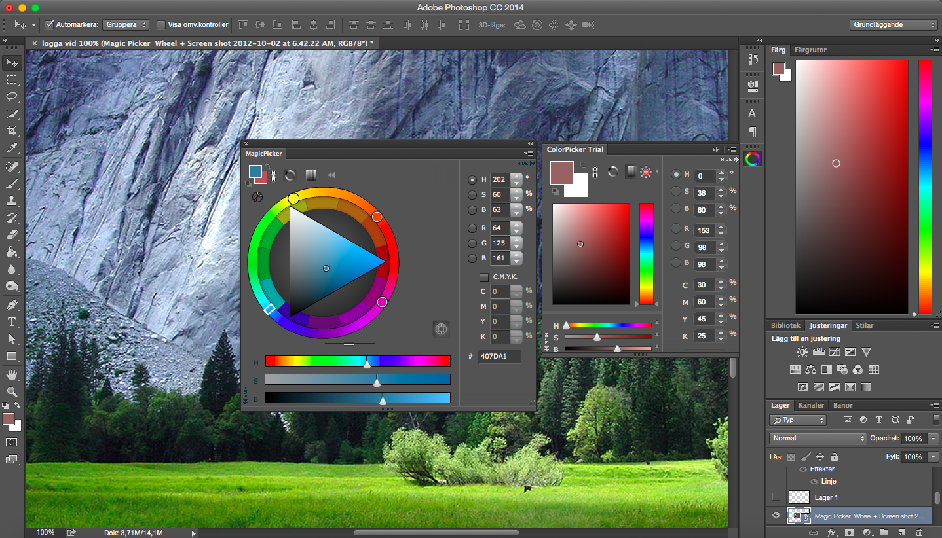Click the MagicPicker S slider handle
This screenshot has height=538, width=942.
click(377, 382)
